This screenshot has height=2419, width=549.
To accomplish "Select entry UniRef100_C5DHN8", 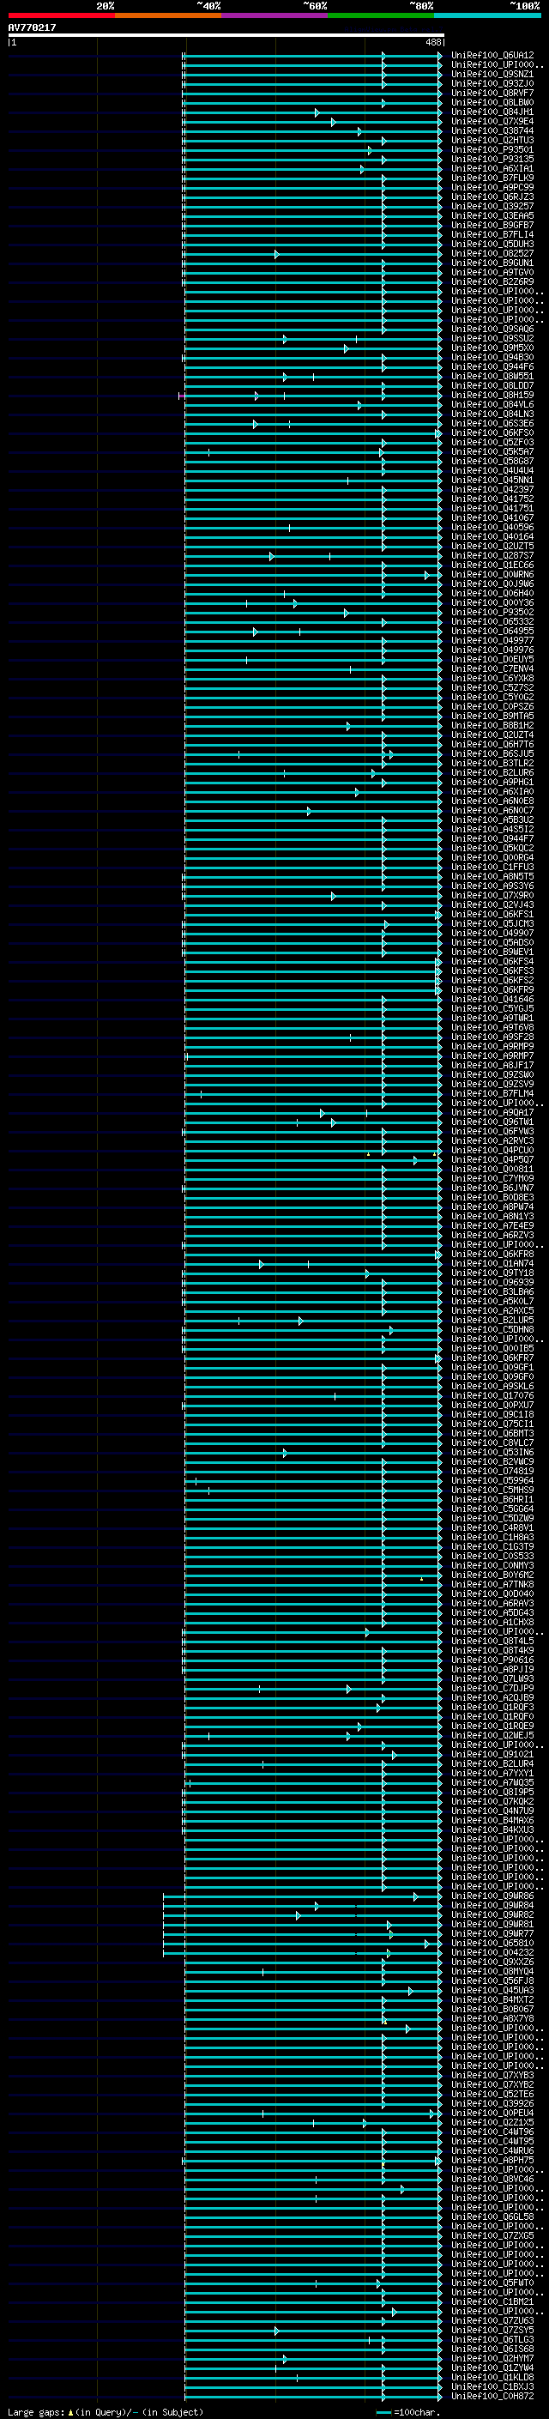I will (492, 1328).
